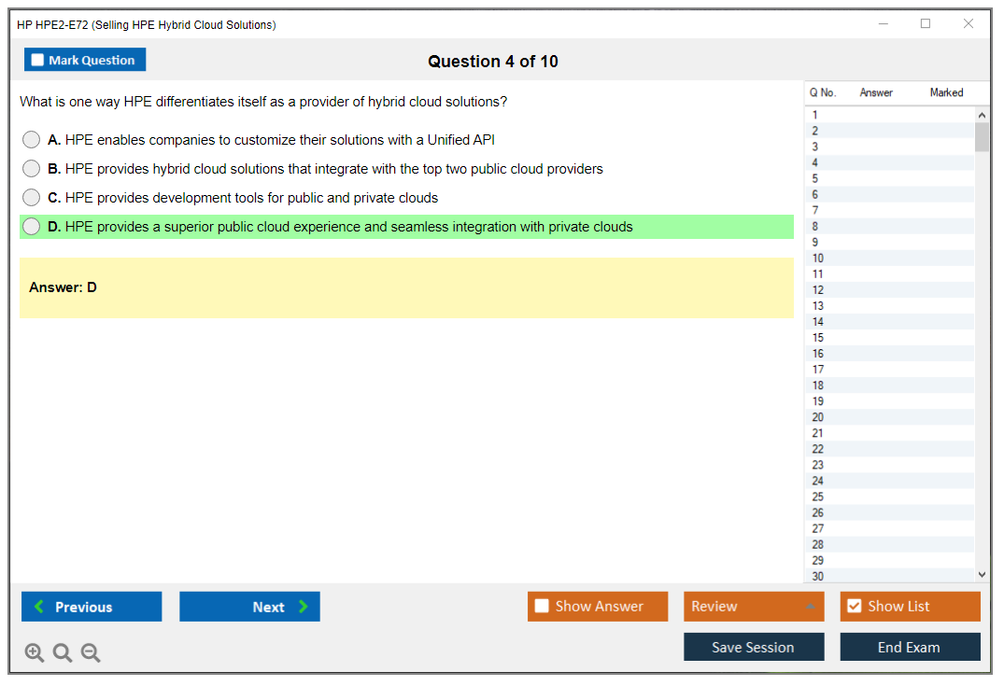Toggle the Mark Question checkbox
The width and height of the screenshot is (1004, 686).
click(x=37, y=61)
